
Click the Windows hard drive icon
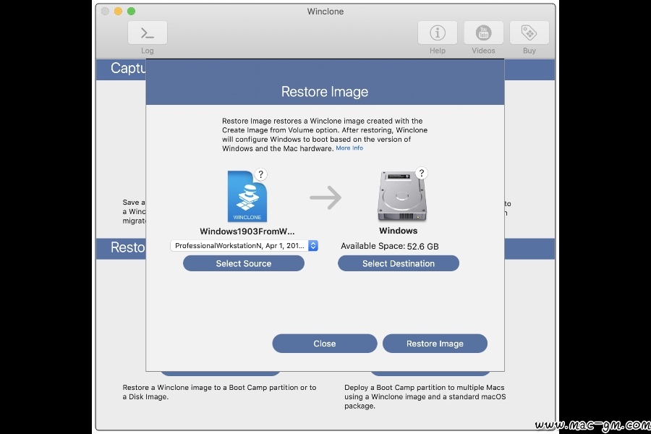pyautogui.click(x=402, y=196)
